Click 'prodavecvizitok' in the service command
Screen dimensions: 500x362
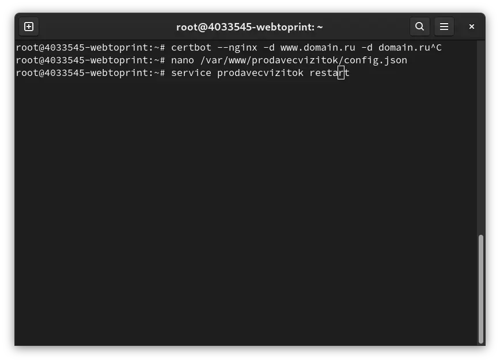[260, 73]
